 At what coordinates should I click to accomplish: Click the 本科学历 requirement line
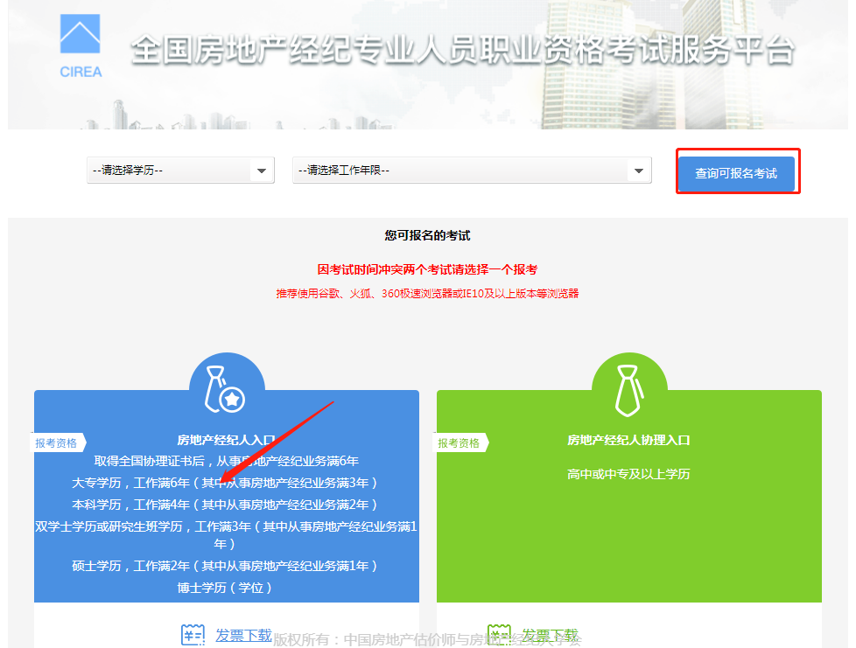(x=226, y=505)
